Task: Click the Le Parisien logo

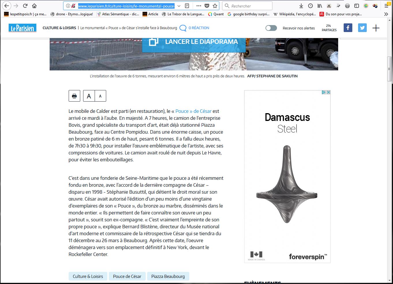Action: pyautogui.click(x=23, y=28)
